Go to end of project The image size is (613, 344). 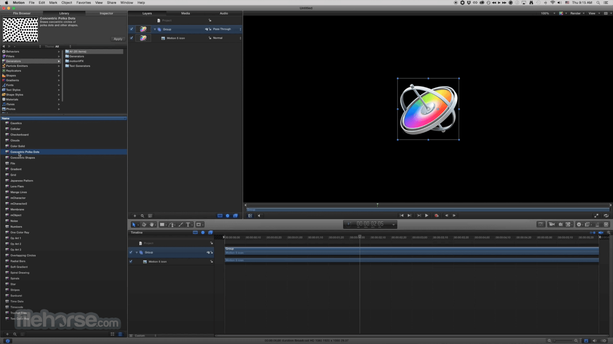pyautogui.click(x=409, y=216)
